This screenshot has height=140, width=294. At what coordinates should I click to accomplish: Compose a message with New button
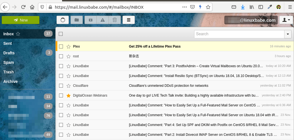(20, 20)
